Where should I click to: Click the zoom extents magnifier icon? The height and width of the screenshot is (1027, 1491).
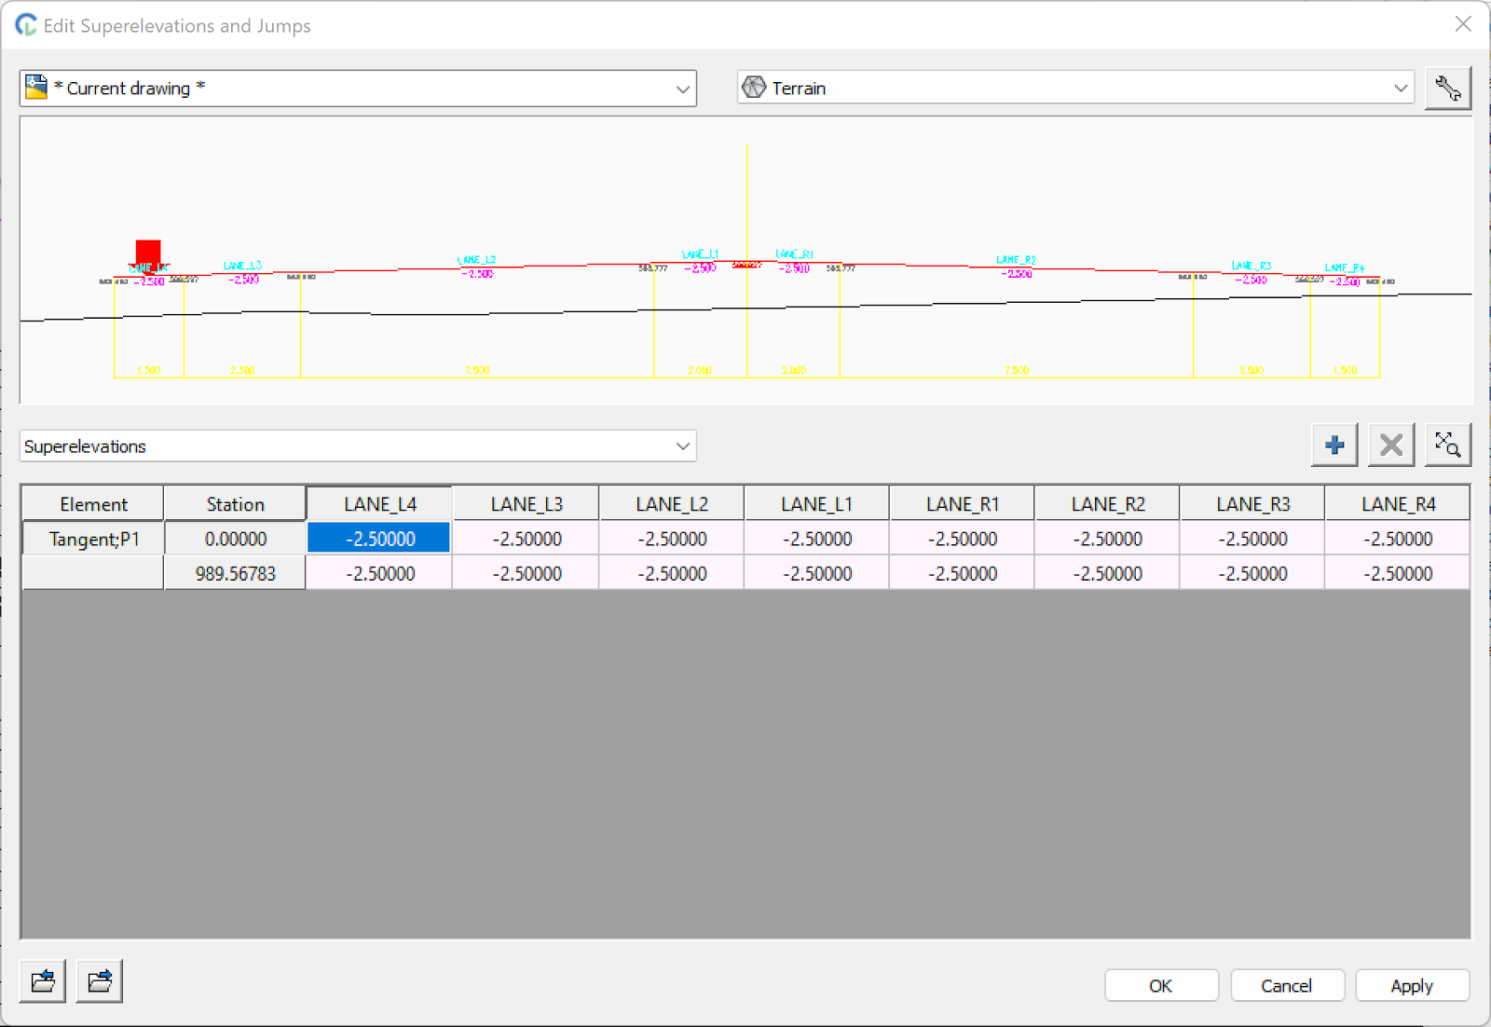coord(1447,445)
